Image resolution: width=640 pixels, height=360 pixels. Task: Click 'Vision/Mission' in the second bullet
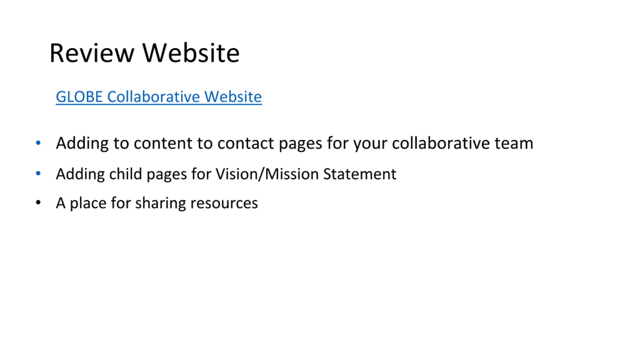pyautogui.click(x=267, y=174)
